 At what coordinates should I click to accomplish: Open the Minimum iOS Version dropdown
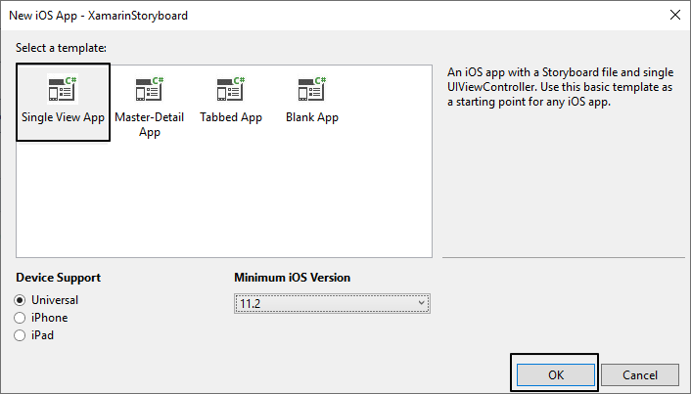pos(332,304)
